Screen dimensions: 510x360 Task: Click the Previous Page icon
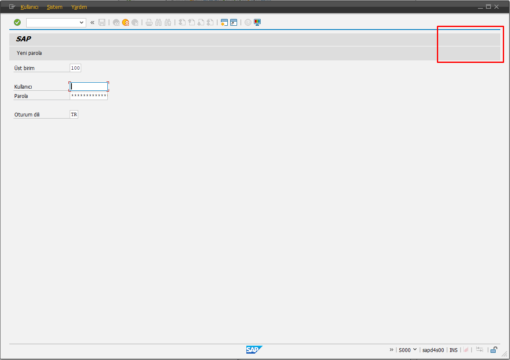click(x=191, y=23)
